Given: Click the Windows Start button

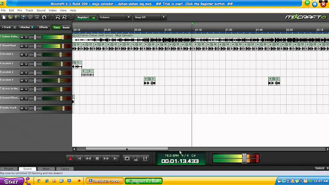Looking at the screenshot, I should [12, 181].
